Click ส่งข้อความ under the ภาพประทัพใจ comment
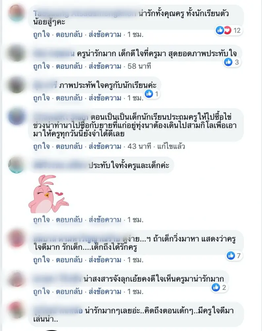The height and width of the screenshot is (331, 262). 105,98
